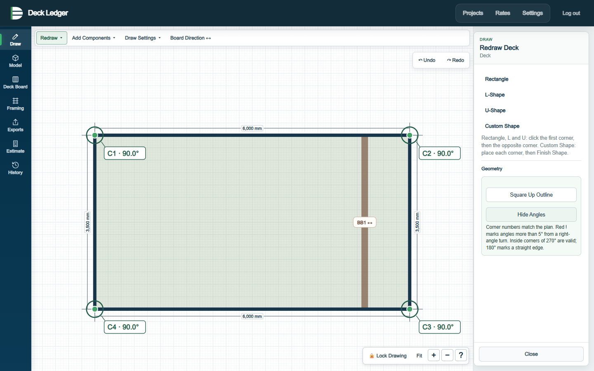Image resolution: width=594 pixels, height=371 pixels.
Task: Zoom out with the minus button
Action: point(447,355)
